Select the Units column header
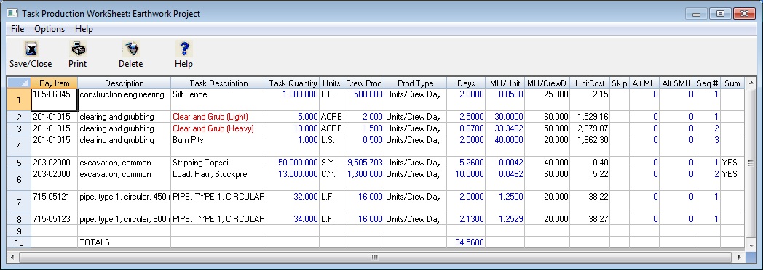Image resolution: width=763 pixels, height=270 pixels. [332, 83]
